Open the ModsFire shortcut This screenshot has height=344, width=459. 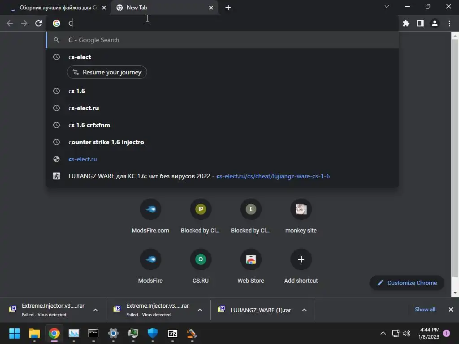(x=151, y=266)
